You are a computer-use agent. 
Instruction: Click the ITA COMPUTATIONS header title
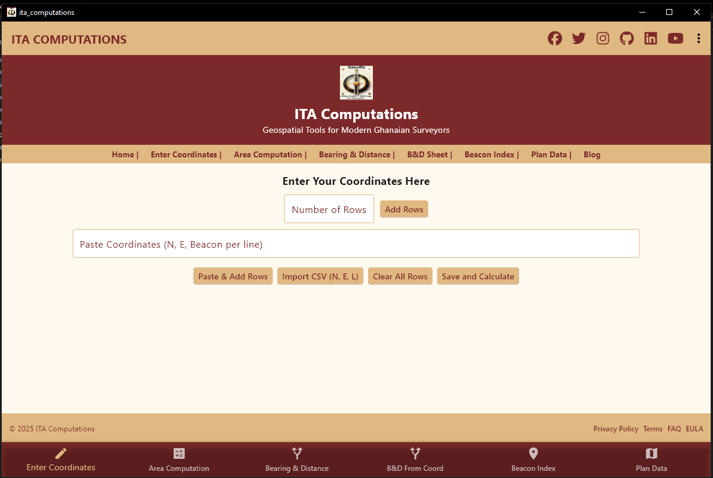point(69,39)
